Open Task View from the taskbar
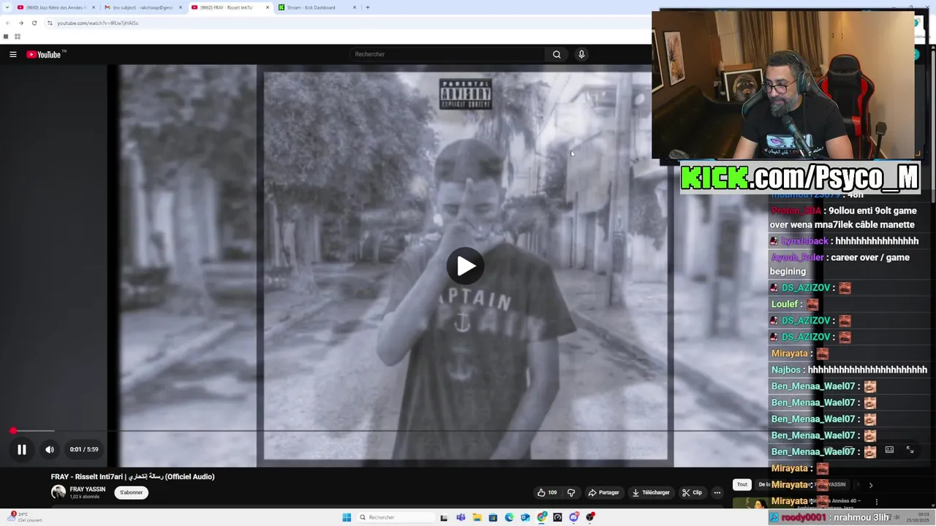Image resolution: width=936 pixels, height=526 pixels. pos(443,517)
